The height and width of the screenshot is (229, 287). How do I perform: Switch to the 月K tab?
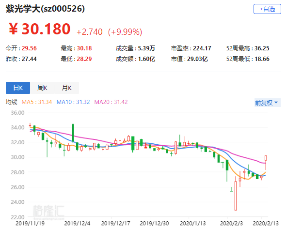(x=66, y=88)
